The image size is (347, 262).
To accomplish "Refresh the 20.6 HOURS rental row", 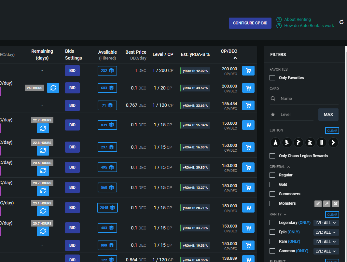I will [43, 171].
